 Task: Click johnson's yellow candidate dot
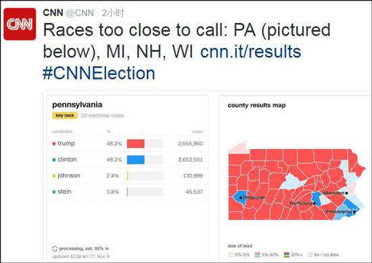54,176
